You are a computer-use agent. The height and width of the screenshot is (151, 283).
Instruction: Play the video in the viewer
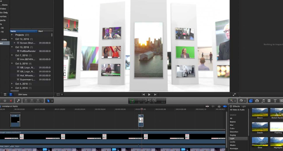[x=149, y=95]
